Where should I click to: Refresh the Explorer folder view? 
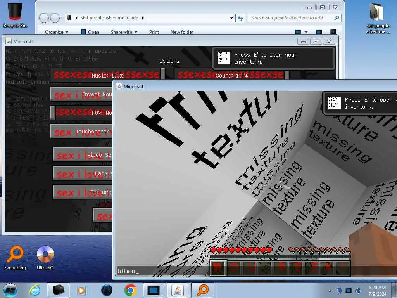click(240, 18)
